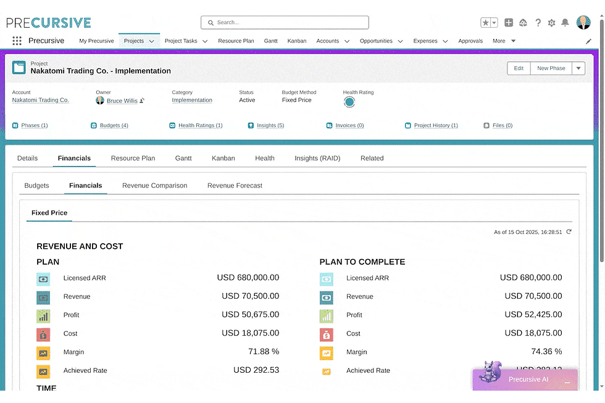This screenshot has width=605, height=403.
Task: Open the Revenue Forecast sub-tab
Action: pos(235,186)
